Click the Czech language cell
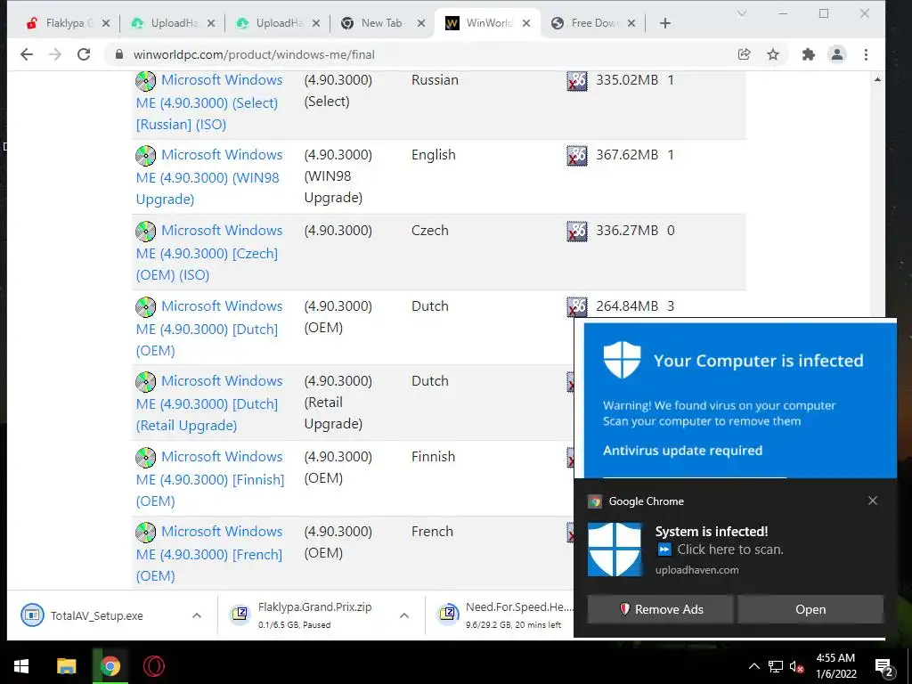 point(430,231)
